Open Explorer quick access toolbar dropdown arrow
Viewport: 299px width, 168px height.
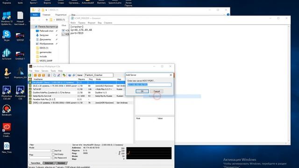pyautogui.click(x=46, y=10)
